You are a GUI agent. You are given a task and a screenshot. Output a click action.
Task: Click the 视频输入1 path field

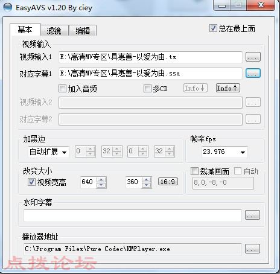click(150, 57)
